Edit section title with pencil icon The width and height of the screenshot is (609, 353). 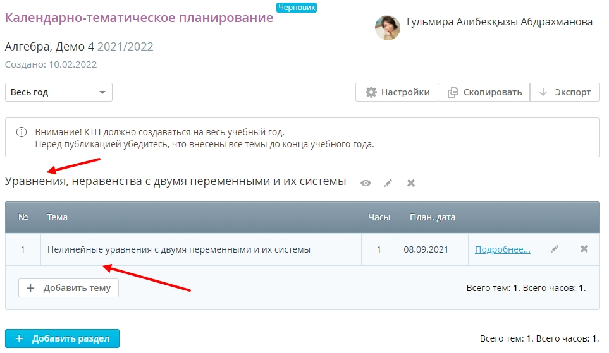[388, 183]
